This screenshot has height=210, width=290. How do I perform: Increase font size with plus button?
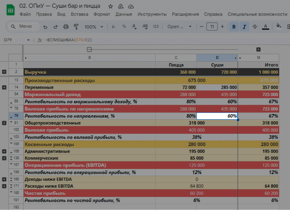222,27
